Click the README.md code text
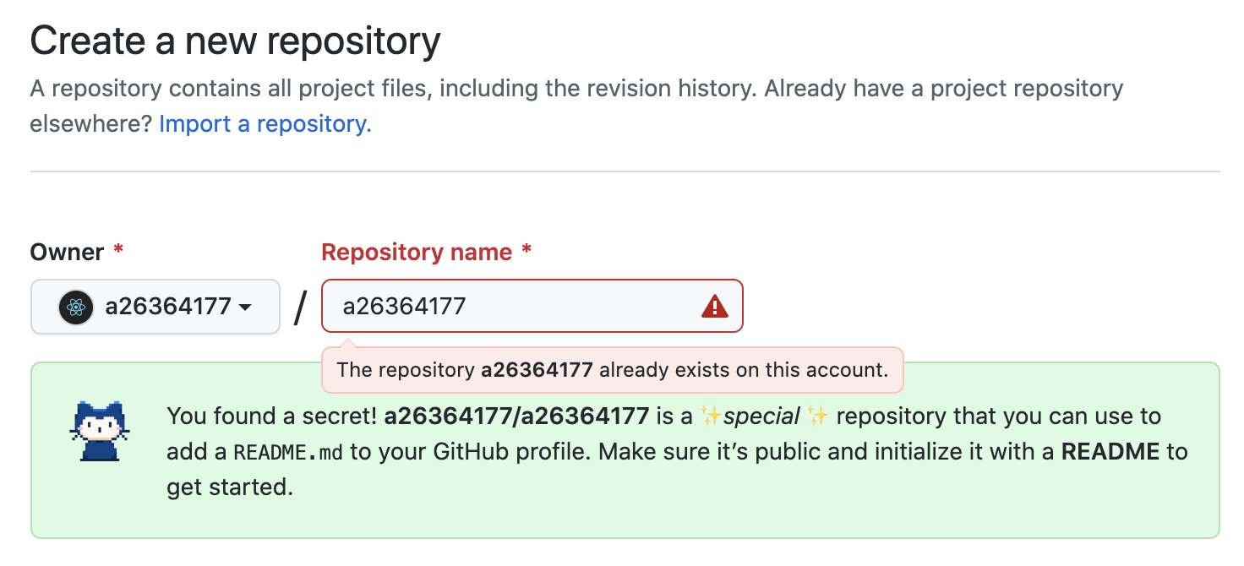 pyautogui.click(x=288, y=452)
